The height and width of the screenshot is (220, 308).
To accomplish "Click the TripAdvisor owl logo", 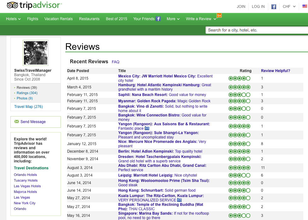I will coord(13,6).
